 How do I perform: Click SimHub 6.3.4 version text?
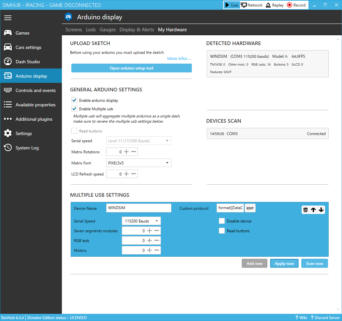coord(12,318)
